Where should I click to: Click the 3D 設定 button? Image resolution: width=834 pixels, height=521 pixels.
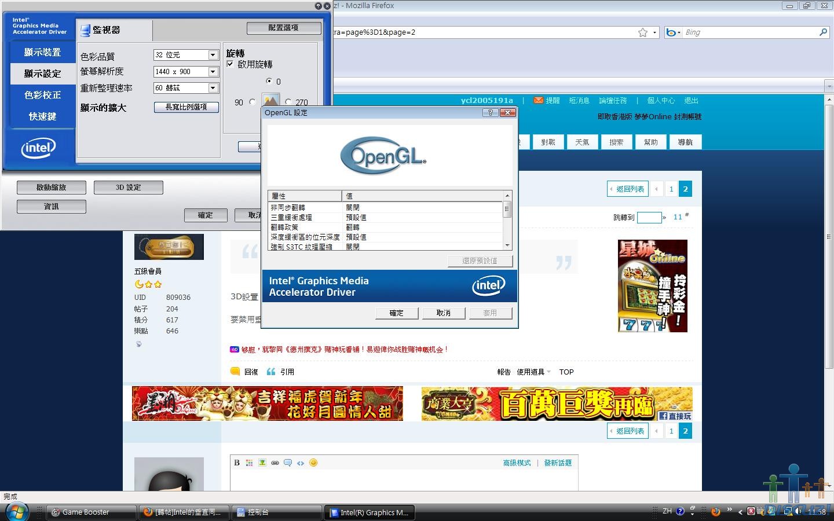point(128,188)
